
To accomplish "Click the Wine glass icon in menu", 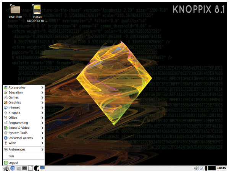I will coord(6,143).
